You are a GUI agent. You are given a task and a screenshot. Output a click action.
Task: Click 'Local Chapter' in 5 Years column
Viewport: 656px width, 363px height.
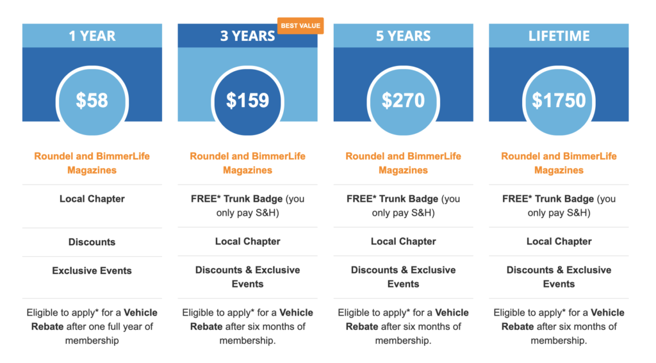click(404, 241)
